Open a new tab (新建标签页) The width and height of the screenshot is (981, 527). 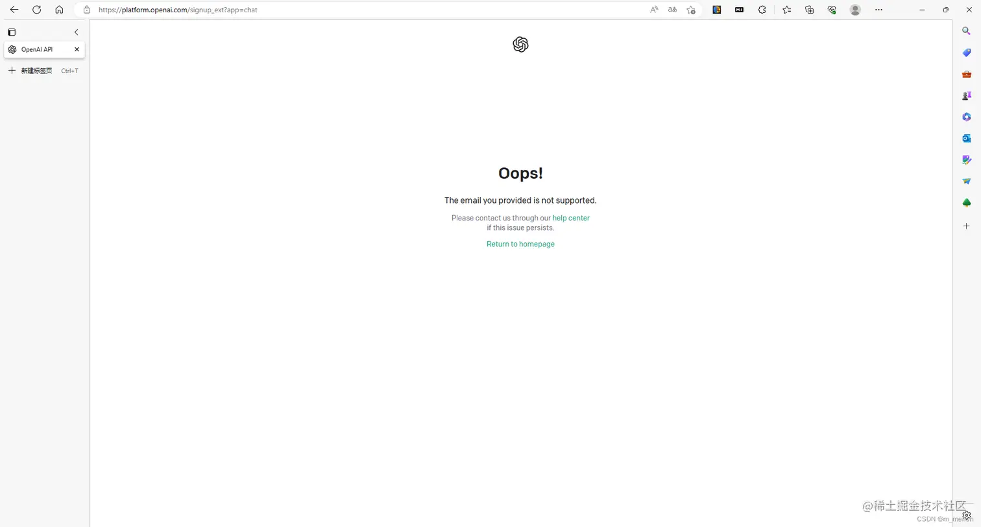[x=43, y=71]
